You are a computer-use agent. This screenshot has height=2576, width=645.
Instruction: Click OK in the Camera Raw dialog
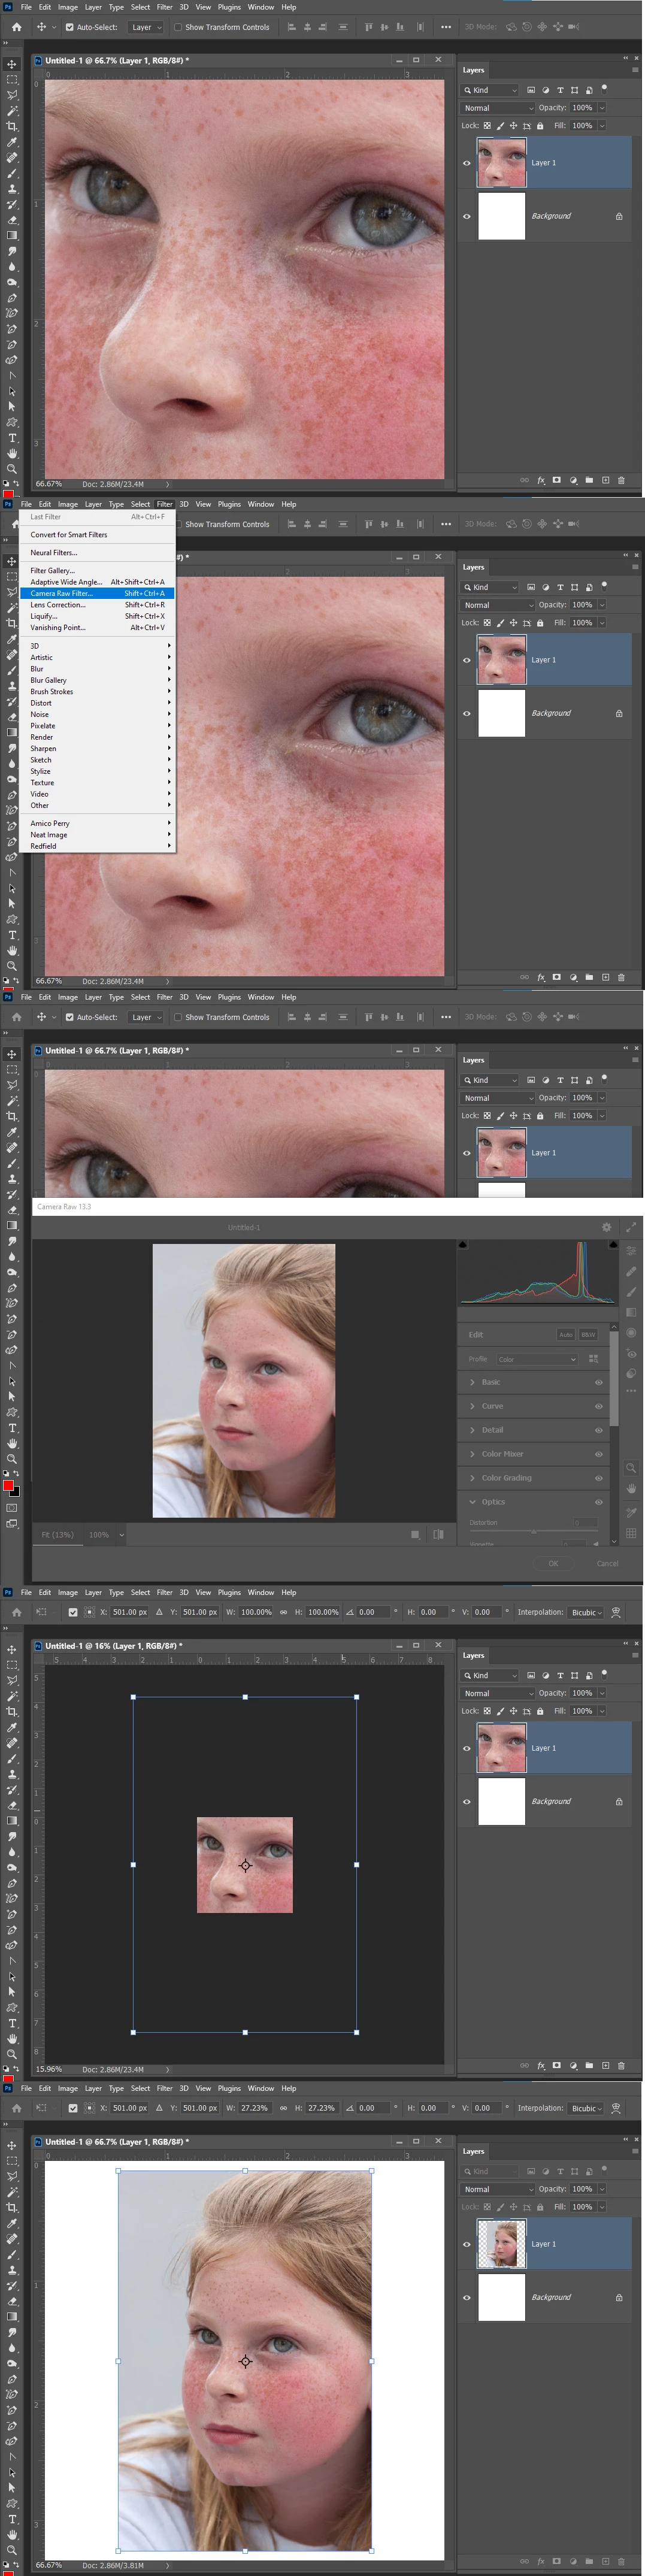(x=553, y=1563)
